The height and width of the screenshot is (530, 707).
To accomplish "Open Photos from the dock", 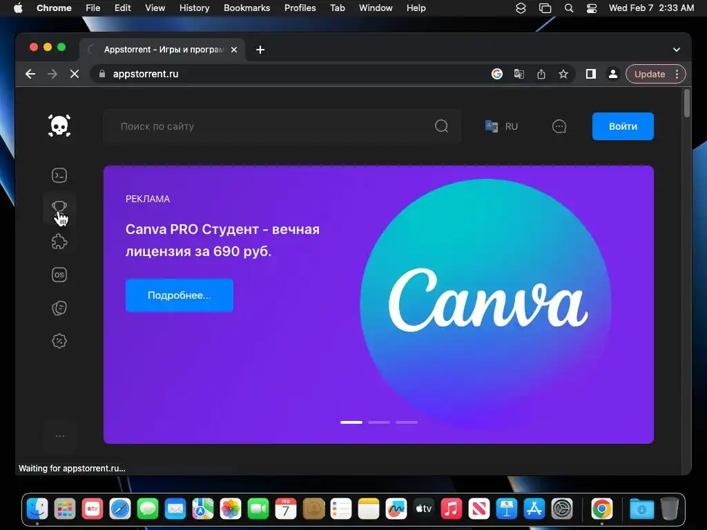I will pos(231,509).
